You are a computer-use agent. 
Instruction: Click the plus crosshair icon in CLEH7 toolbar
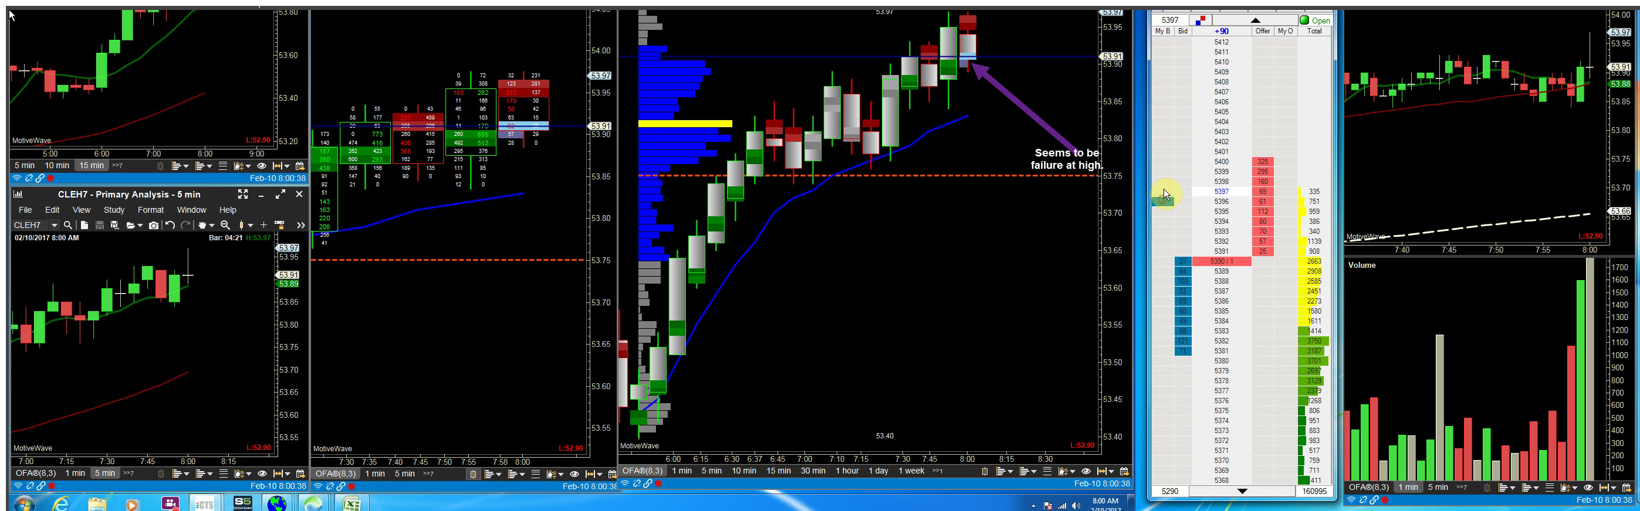pyautogui.click(x=263, y=225)
